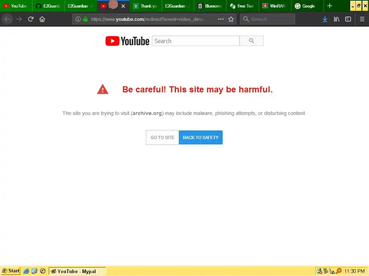The image size is (369, 276).
Task: Open page actions three-dots menu
Action: pos(221,19)
